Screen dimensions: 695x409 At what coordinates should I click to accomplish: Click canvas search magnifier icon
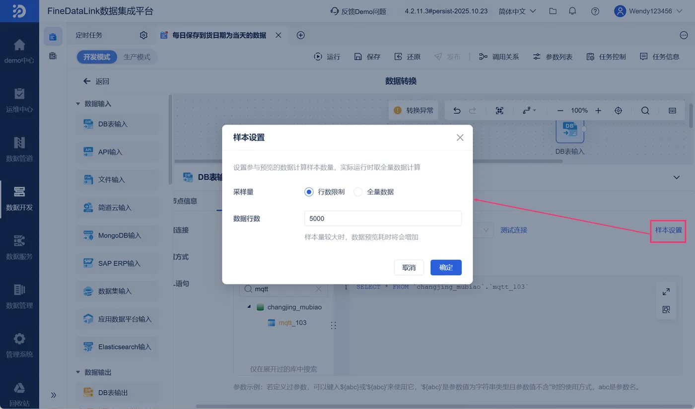[x=645, y=111]
